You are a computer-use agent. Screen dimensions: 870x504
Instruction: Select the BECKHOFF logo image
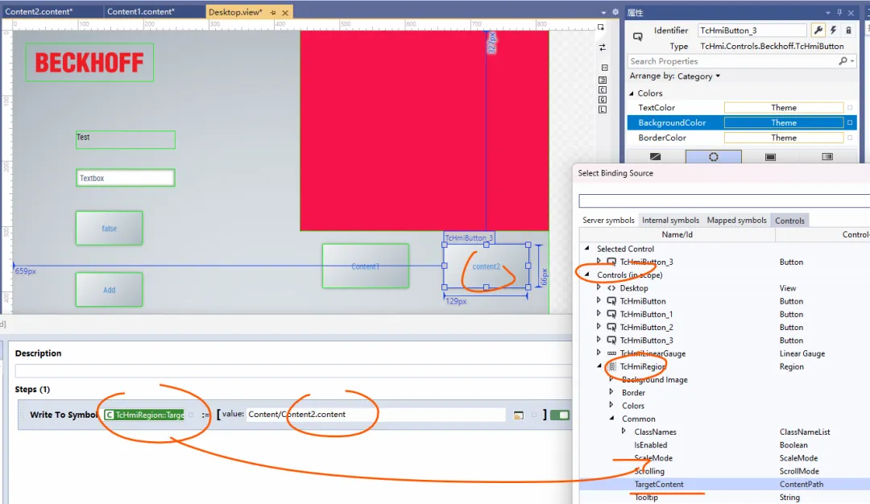tap(89, 63)
